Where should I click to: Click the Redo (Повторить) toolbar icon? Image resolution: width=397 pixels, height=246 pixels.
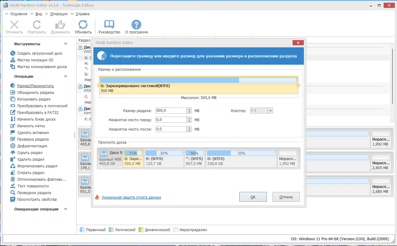point(37,25)
